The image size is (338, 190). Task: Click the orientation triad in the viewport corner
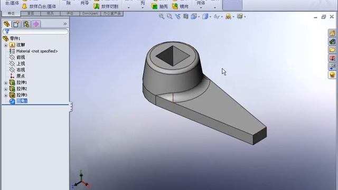pyautogui.click(x=81, y=180)
